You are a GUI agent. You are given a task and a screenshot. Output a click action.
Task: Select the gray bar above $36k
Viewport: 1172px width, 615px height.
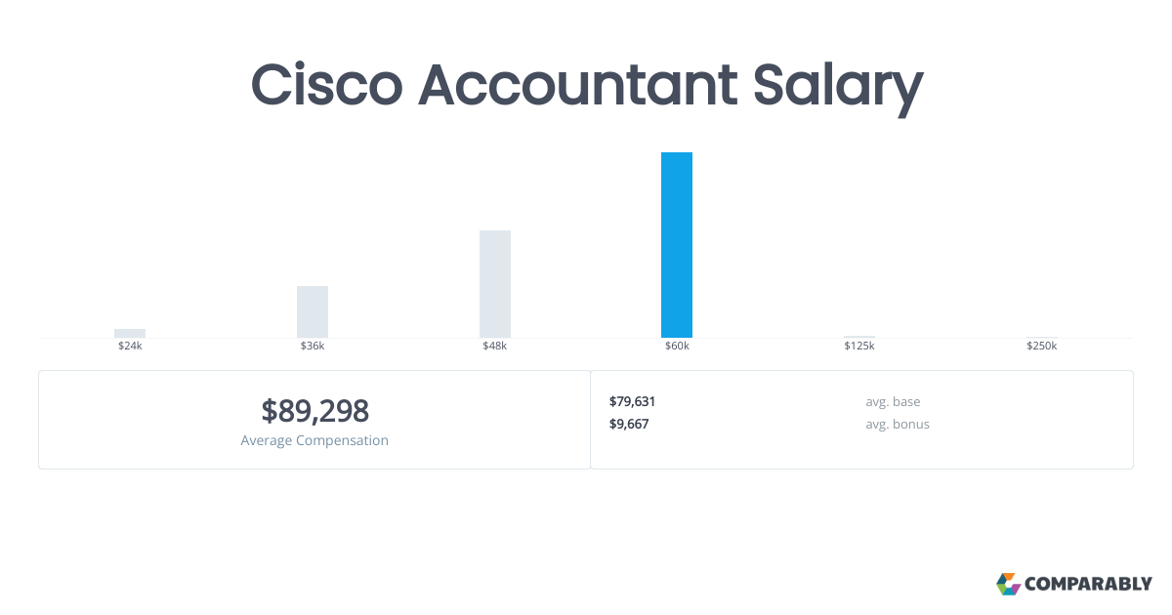(x=313, y=311)
